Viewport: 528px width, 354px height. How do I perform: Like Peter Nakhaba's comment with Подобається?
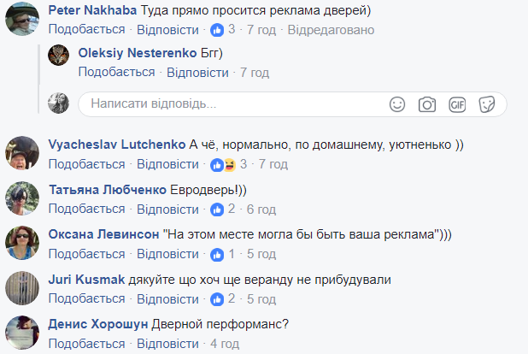(x=86, y=30)
